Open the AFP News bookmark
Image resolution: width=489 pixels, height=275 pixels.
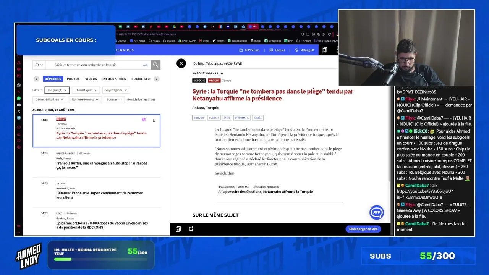coord(138,41)
